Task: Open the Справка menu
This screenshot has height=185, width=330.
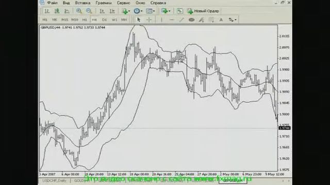Action: [158, 3]
